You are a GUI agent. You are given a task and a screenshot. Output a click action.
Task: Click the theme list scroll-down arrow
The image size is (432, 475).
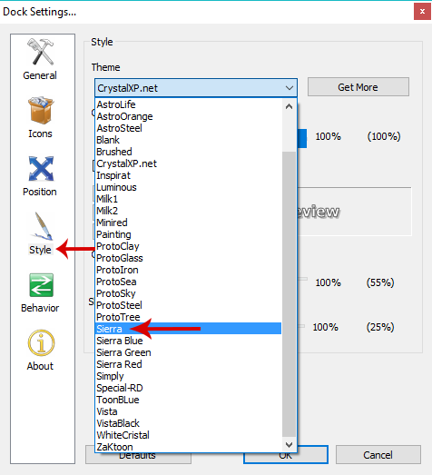(x=290, y=445)
